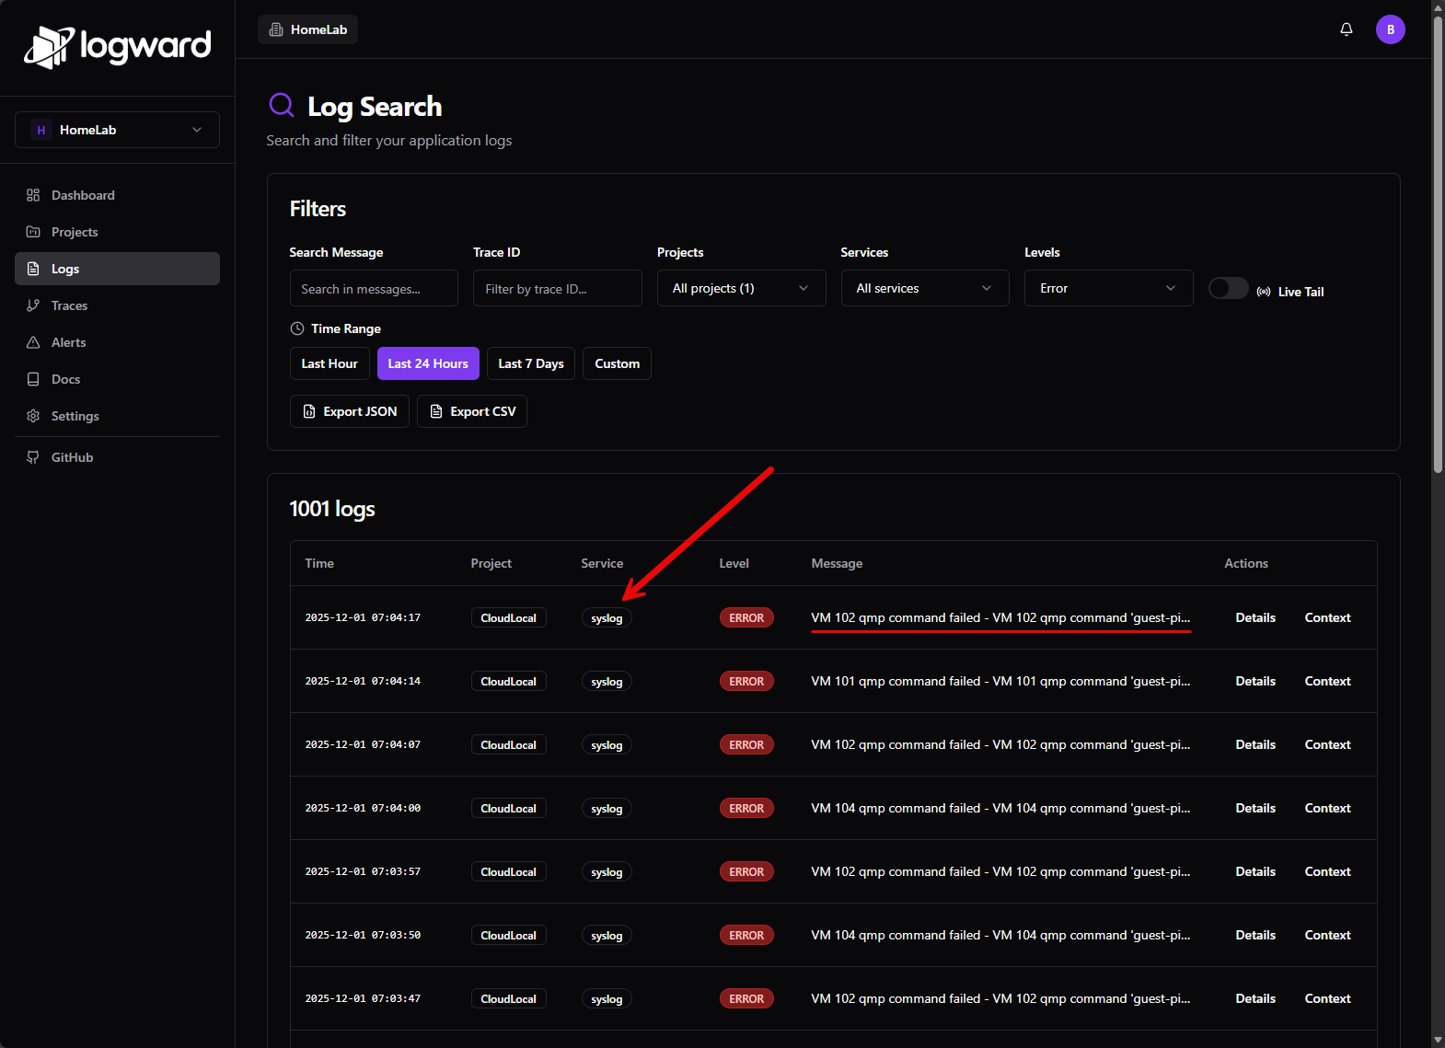Open the GitHub sidebar link
The width and height of the screenshot is (1445, 1048).
pos(72,457)
